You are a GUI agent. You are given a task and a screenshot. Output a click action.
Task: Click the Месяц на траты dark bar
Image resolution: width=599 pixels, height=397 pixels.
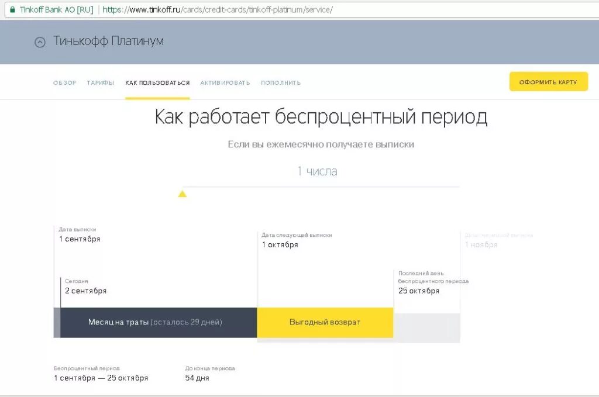[159, 322]
